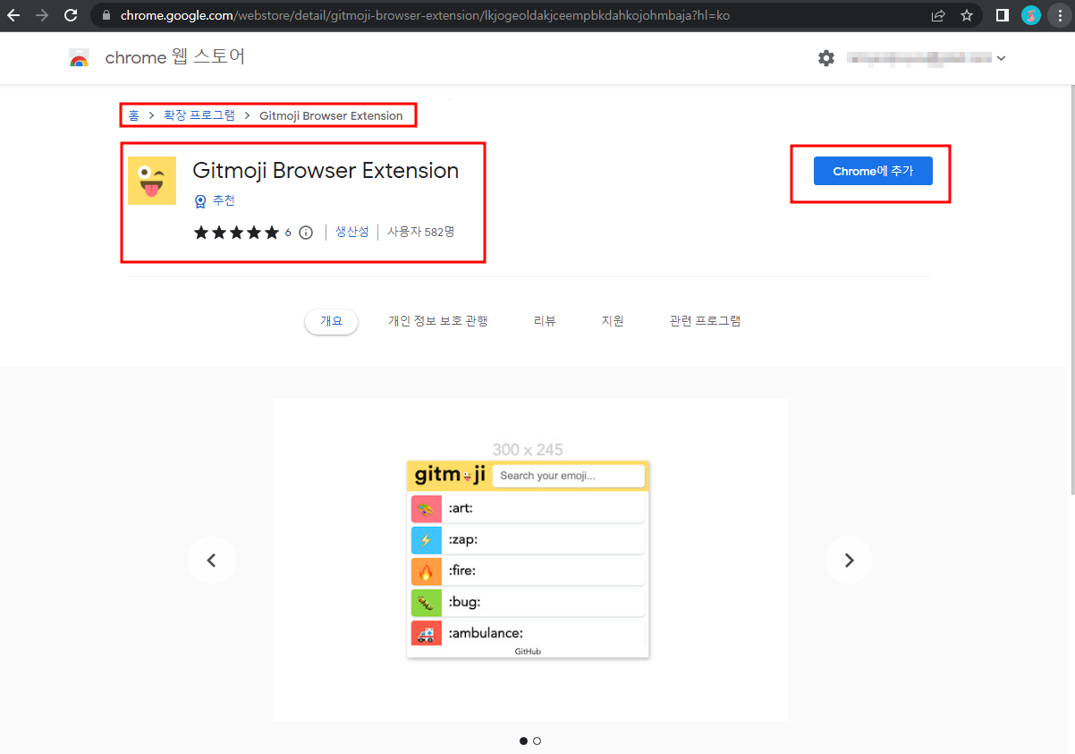
Task: Click the five-star rating
Action: click(x=237, y=233)
